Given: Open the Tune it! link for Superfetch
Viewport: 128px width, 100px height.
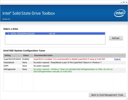Looking at the screenshot, I should pyautogui.click(x=117, y=59).
